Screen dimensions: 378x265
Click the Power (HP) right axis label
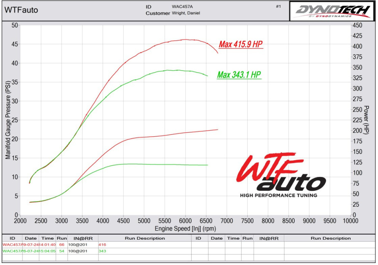tap(367, 120)
